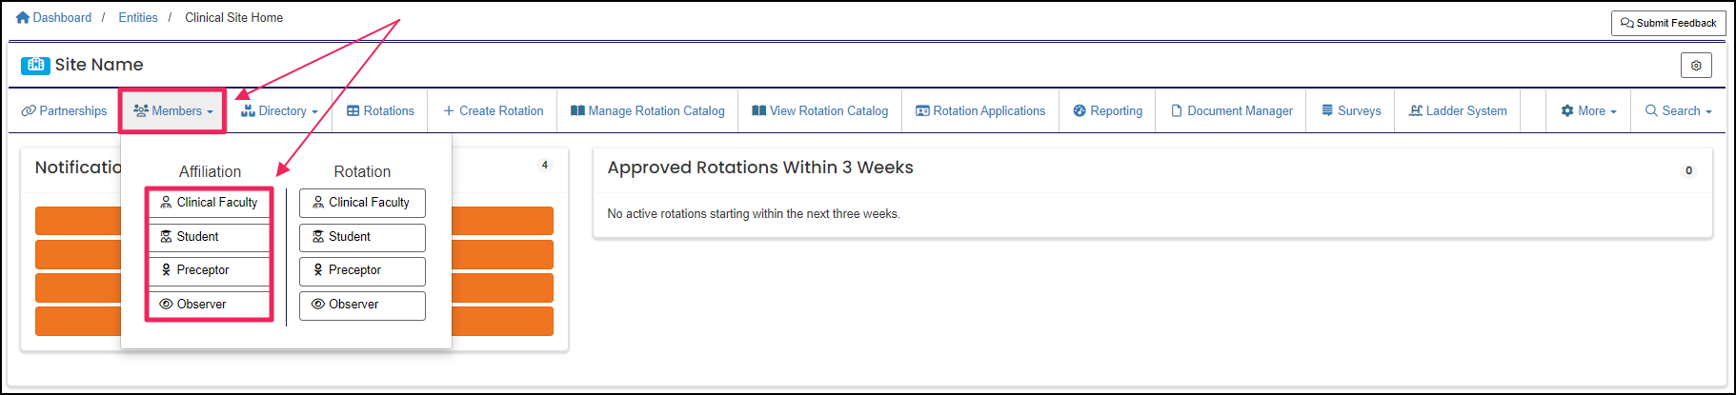This screenshot has width=1736, height=395.
Task: Click the graduate icon on Rotation Student
Action: point(318,236)
